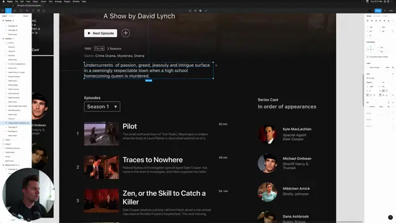Viewport: 396px width, 223px height.
Task: Add an effect with plus icon
Action: pos(393,120)
